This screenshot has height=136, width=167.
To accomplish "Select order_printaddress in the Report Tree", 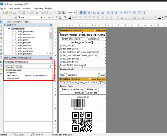I will [x=26, y=32].
